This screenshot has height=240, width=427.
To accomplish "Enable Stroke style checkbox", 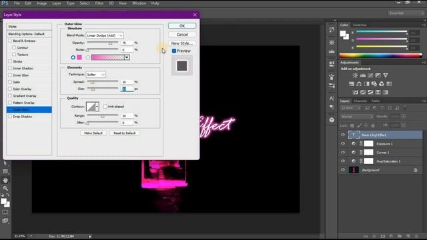I will coord(10,61).
